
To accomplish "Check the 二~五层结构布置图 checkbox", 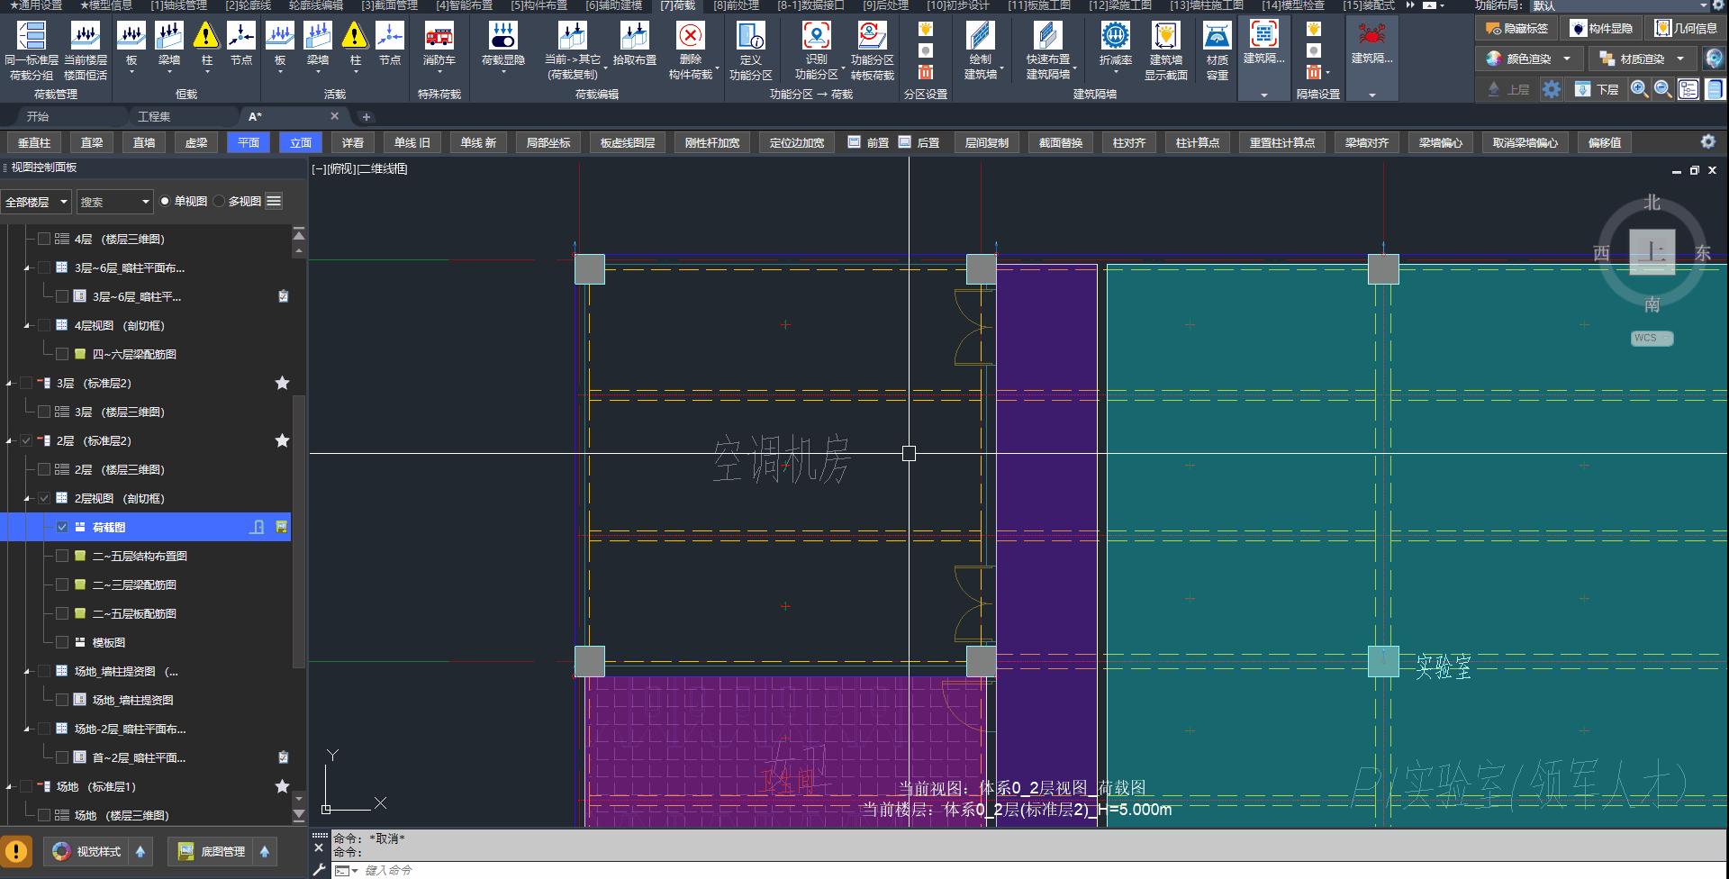I will pyautogui.click(x=62, y=557).
